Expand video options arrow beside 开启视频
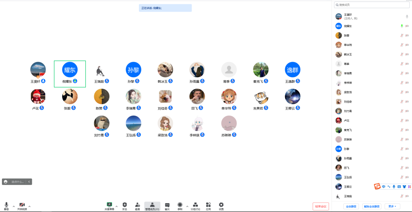The image size is (412, 212). coord(29,206)
